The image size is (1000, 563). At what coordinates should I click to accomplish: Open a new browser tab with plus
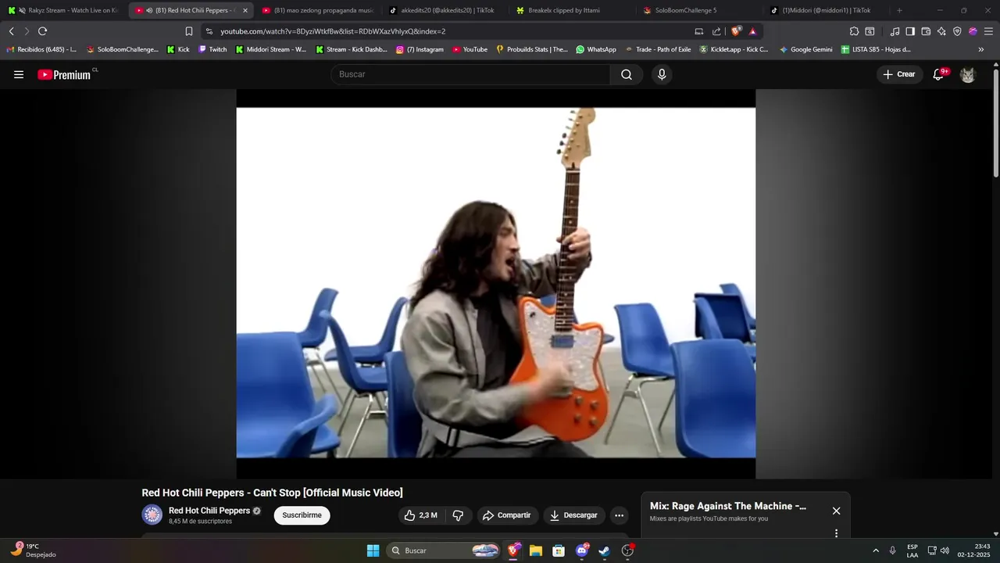pos(899,10)
